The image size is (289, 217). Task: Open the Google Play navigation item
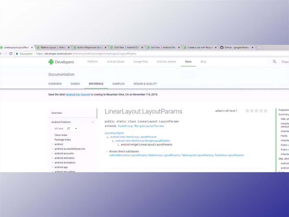(x=141, y=62)
